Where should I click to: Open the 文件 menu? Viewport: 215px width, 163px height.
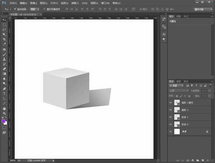[13, 3]
